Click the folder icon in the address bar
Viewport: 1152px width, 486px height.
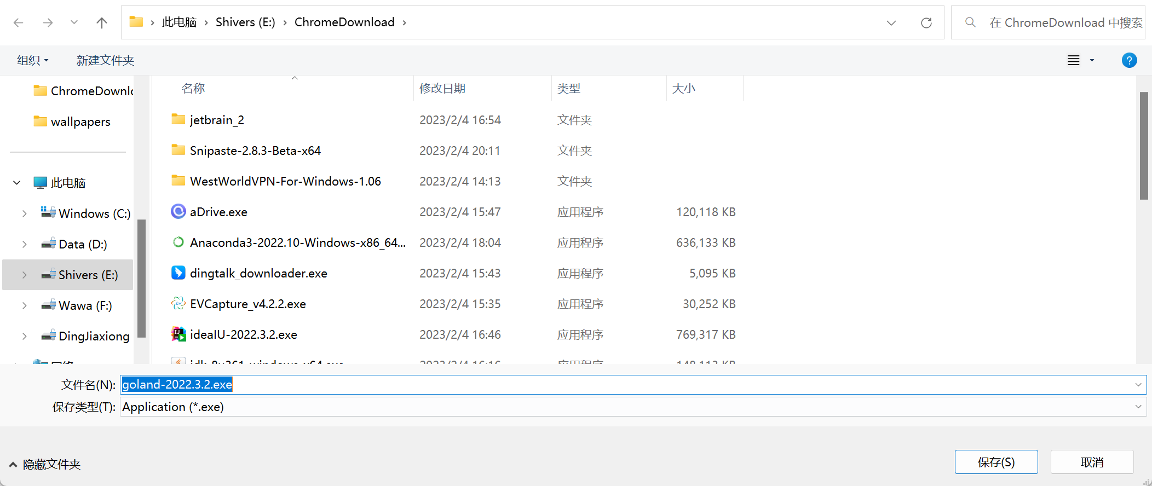136,22
